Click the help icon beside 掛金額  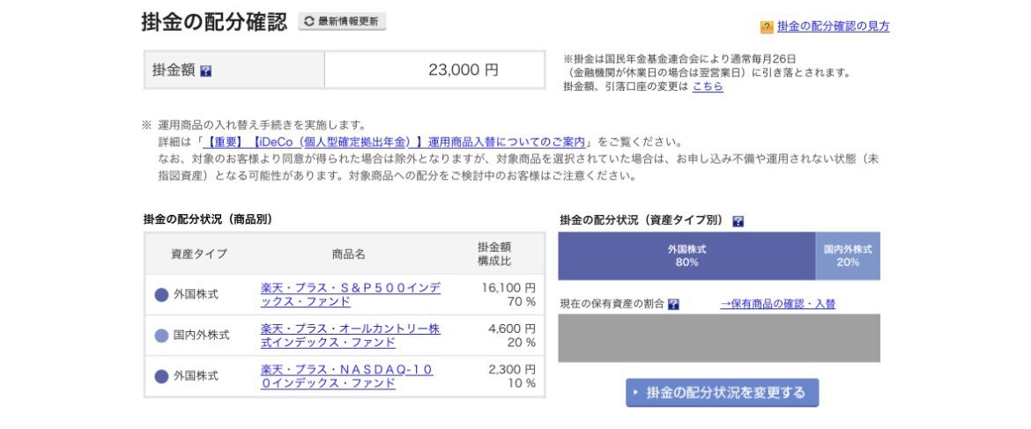click(x=205, y=70)
